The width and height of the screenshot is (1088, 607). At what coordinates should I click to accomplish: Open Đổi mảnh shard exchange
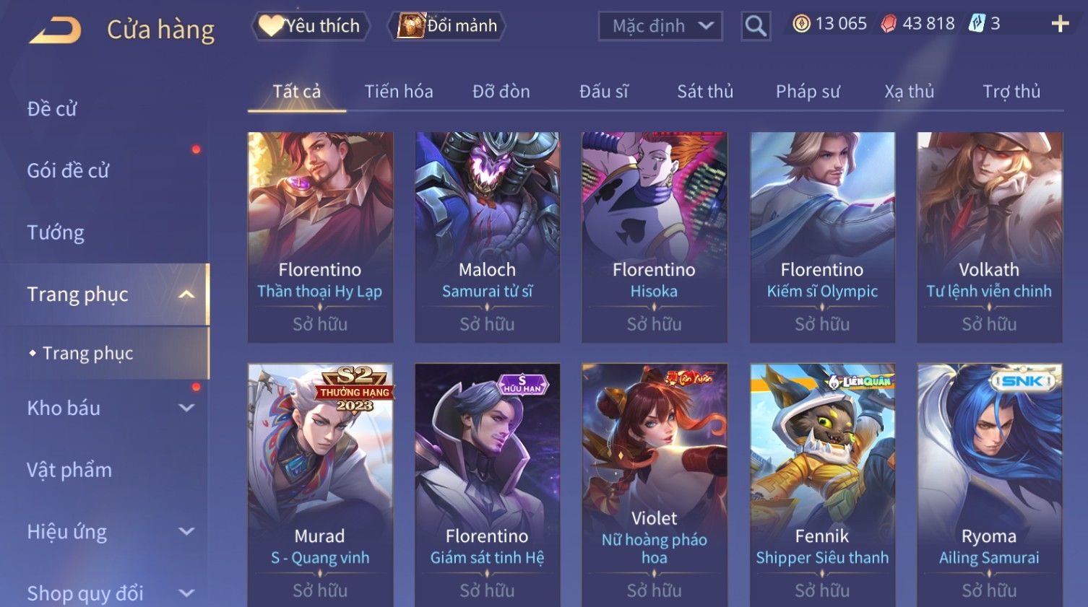(446, 26)
